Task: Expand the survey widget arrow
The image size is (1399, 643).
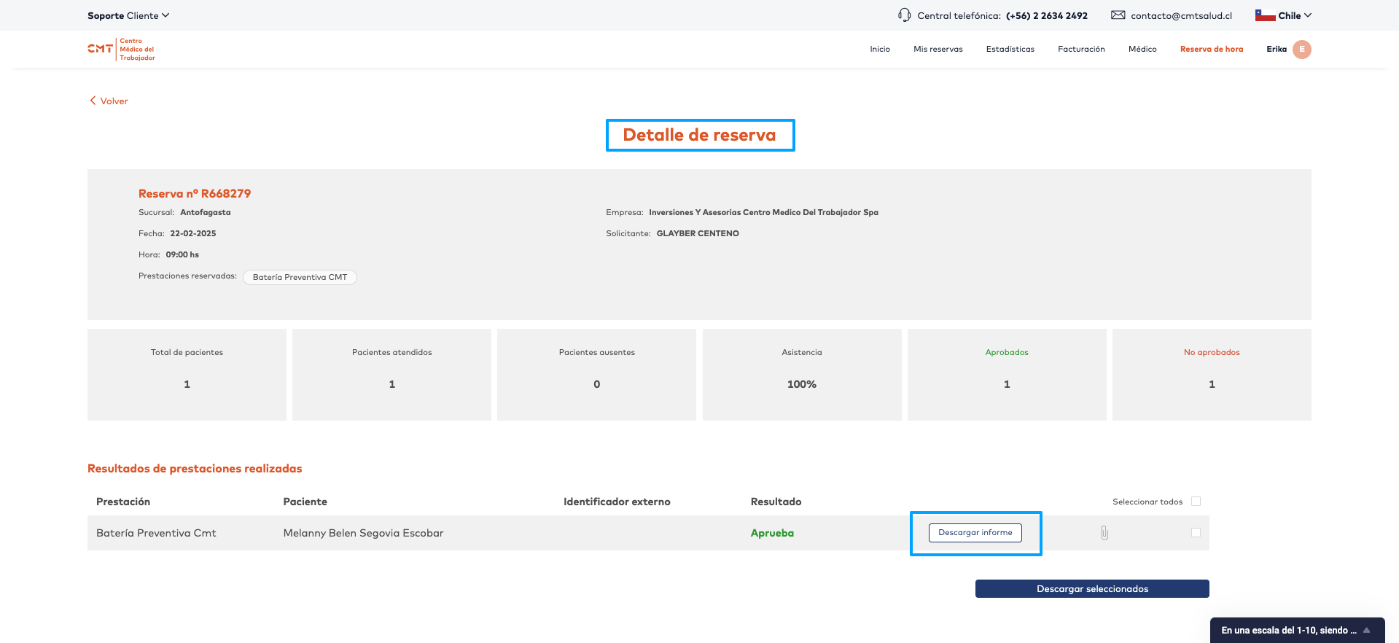Action: [x=1367, y=631]
